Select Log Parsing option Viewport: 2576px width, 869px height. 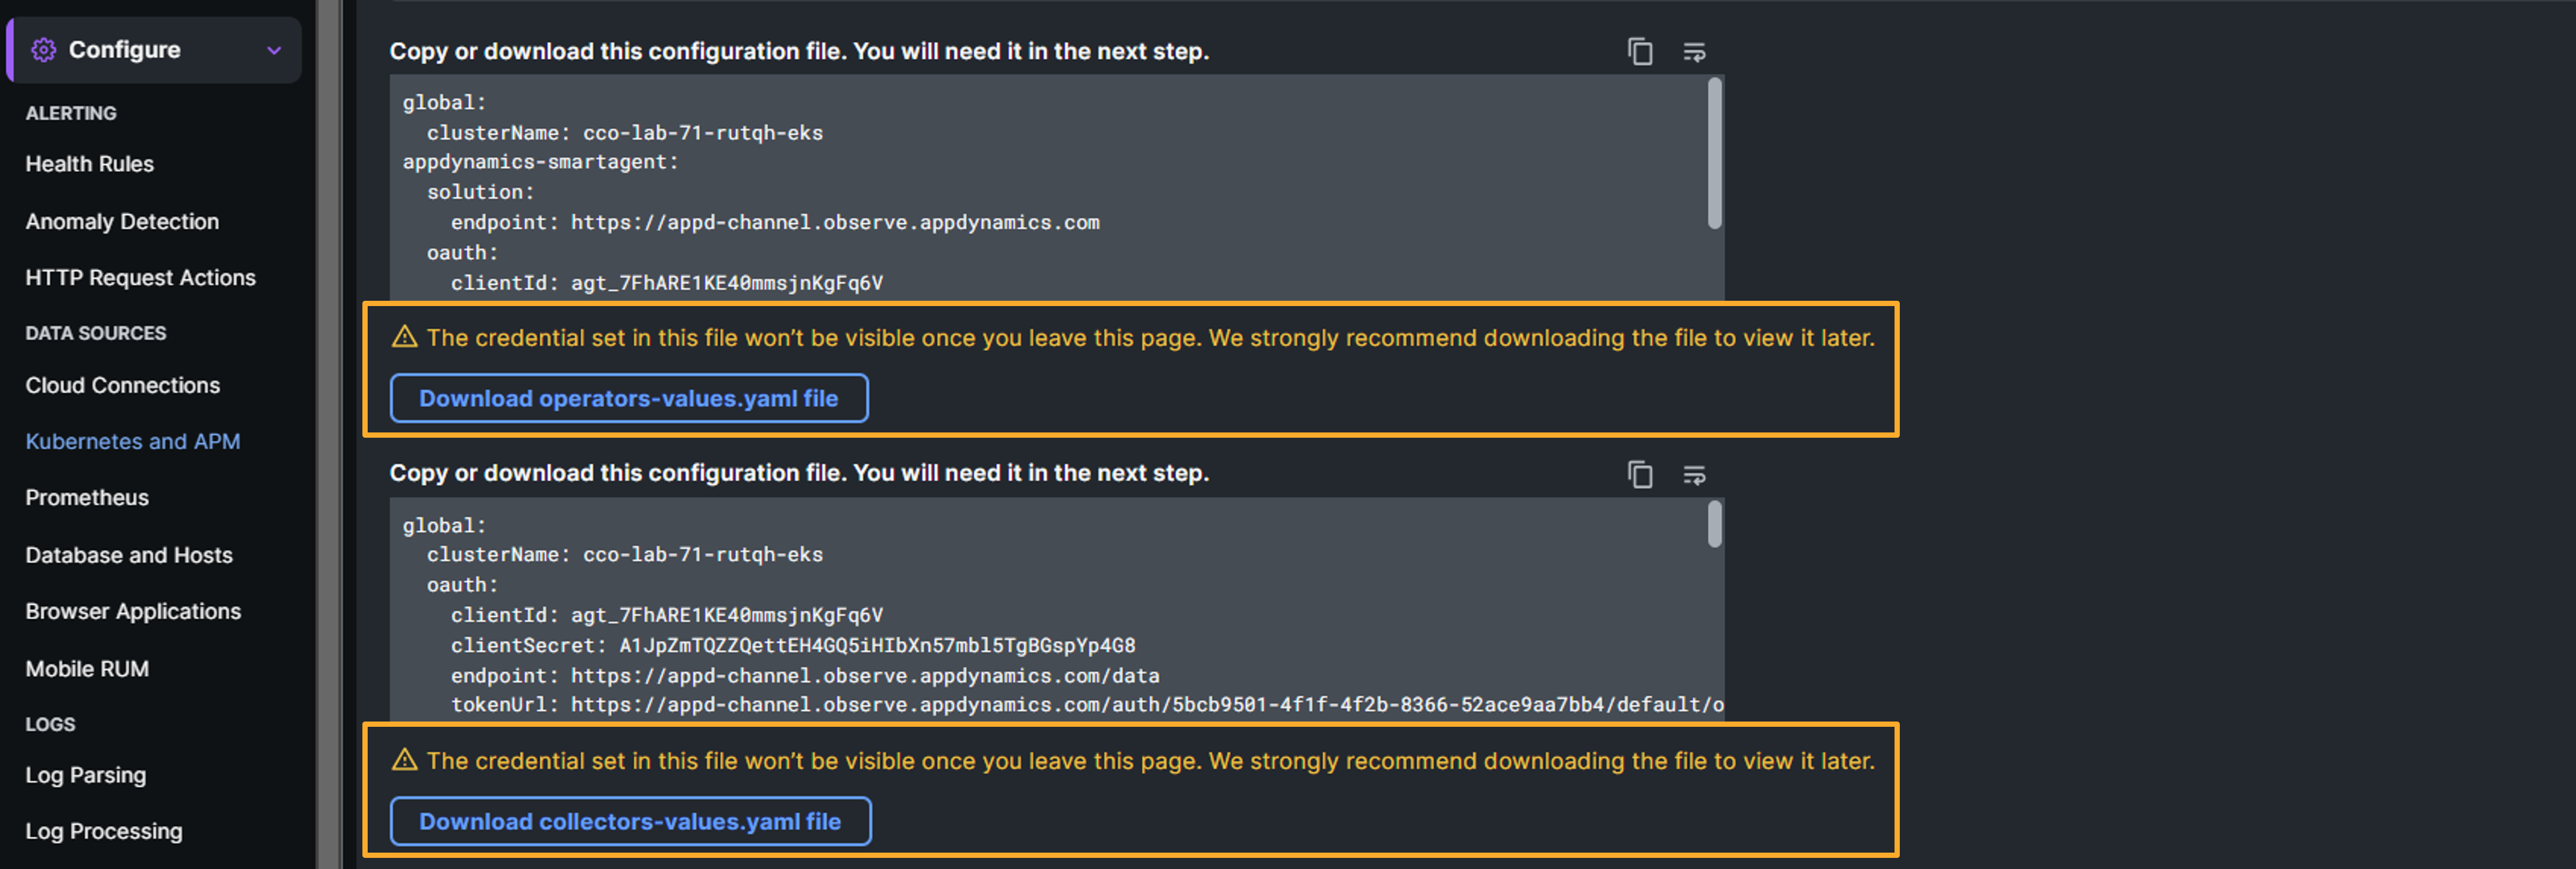click(85, 775)
